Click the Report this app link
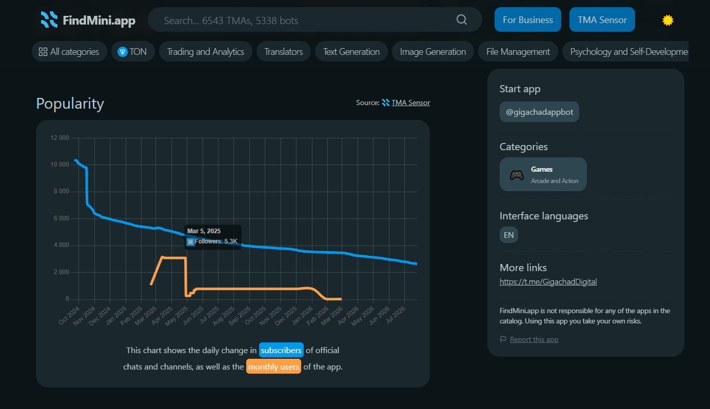The height and width of the screenshot is (409, 710). [x=534, y=339]
